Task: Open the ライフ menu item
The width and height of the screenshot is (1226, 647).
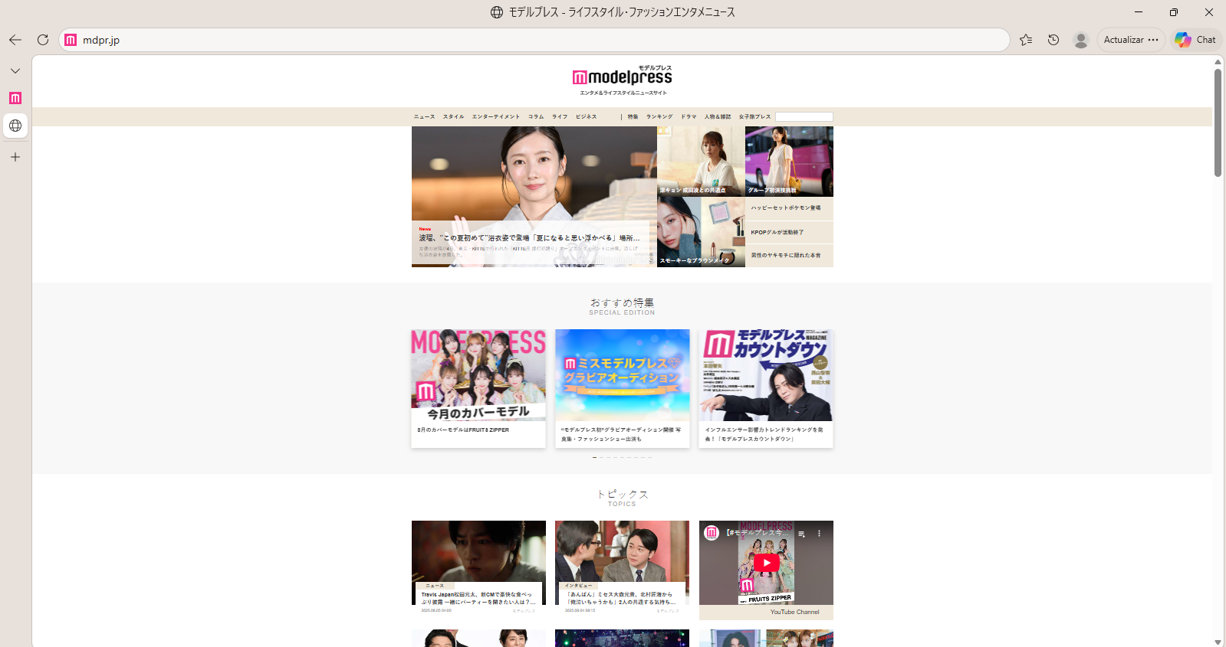Action: [x=560, y=117]
